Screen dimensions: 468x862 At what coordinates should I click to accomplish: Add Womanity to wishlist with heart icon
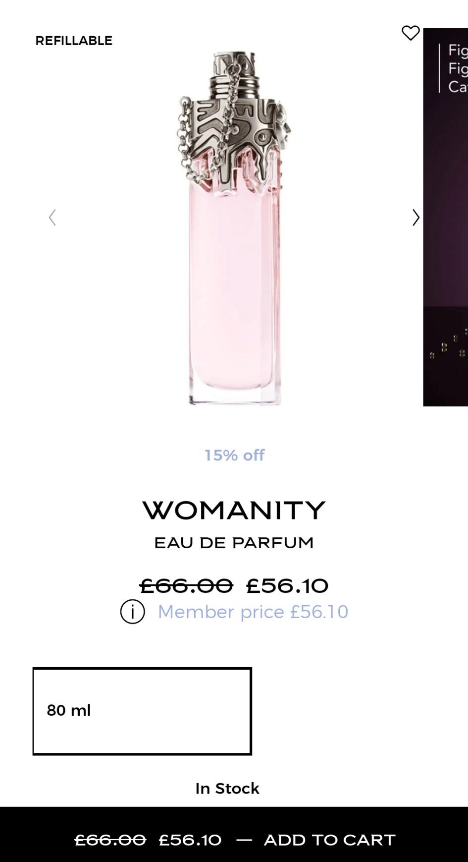point(410,33)
